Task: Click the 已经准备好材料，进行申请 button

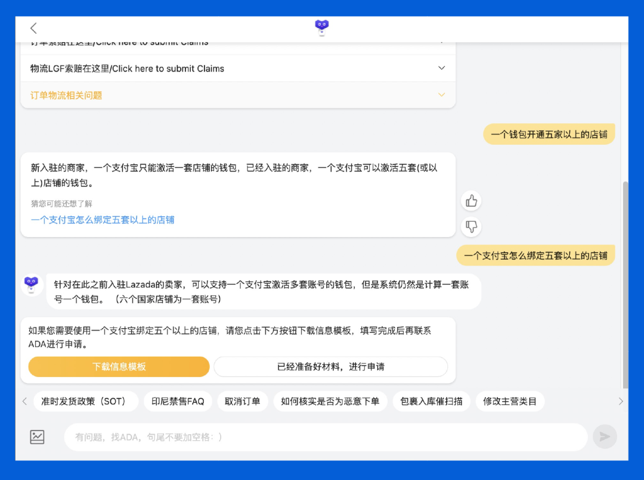Action: pyautogui.click(x=331, y=366)
